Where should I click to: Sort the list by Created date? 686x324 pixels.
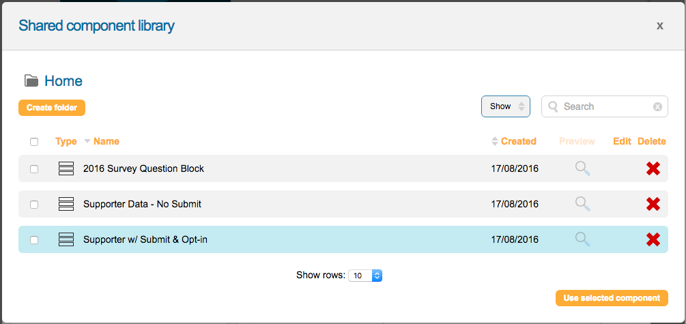517,141
